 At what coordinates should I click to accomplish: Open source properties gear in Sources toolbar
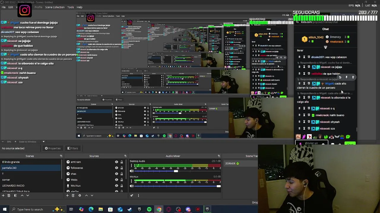pos(80,196)
